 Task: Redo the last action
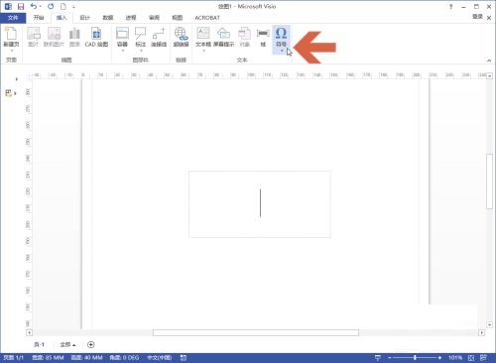tap(51, 6)
